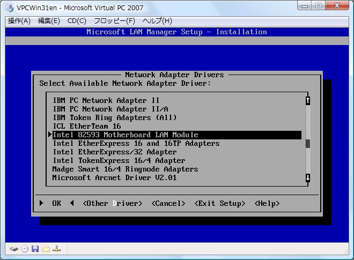Select Microsoft Arcnet Driver V2.01
This screenshot has height=260, width=354.
tap(177, 177)
